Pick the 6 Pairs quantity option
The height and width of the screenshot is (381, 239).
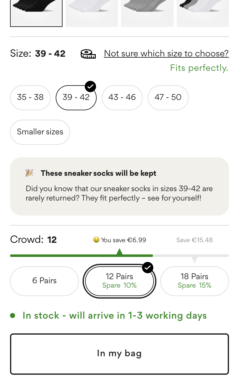44,281
